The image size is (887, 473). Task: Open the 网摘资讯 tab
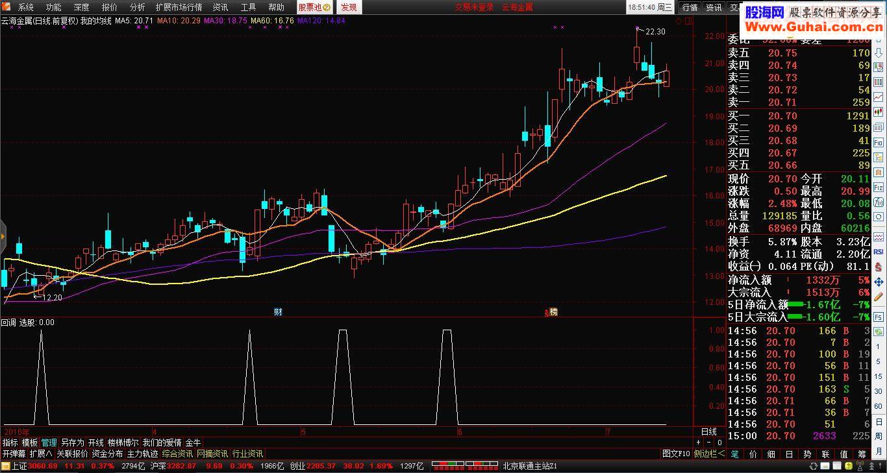tap(212, 454)
